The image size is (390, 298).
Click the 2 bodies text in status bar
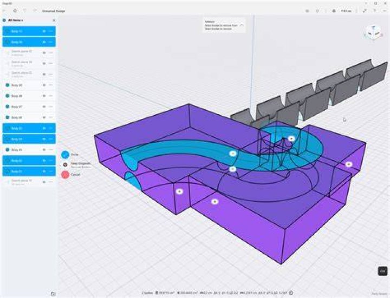(x=147, y=293)
